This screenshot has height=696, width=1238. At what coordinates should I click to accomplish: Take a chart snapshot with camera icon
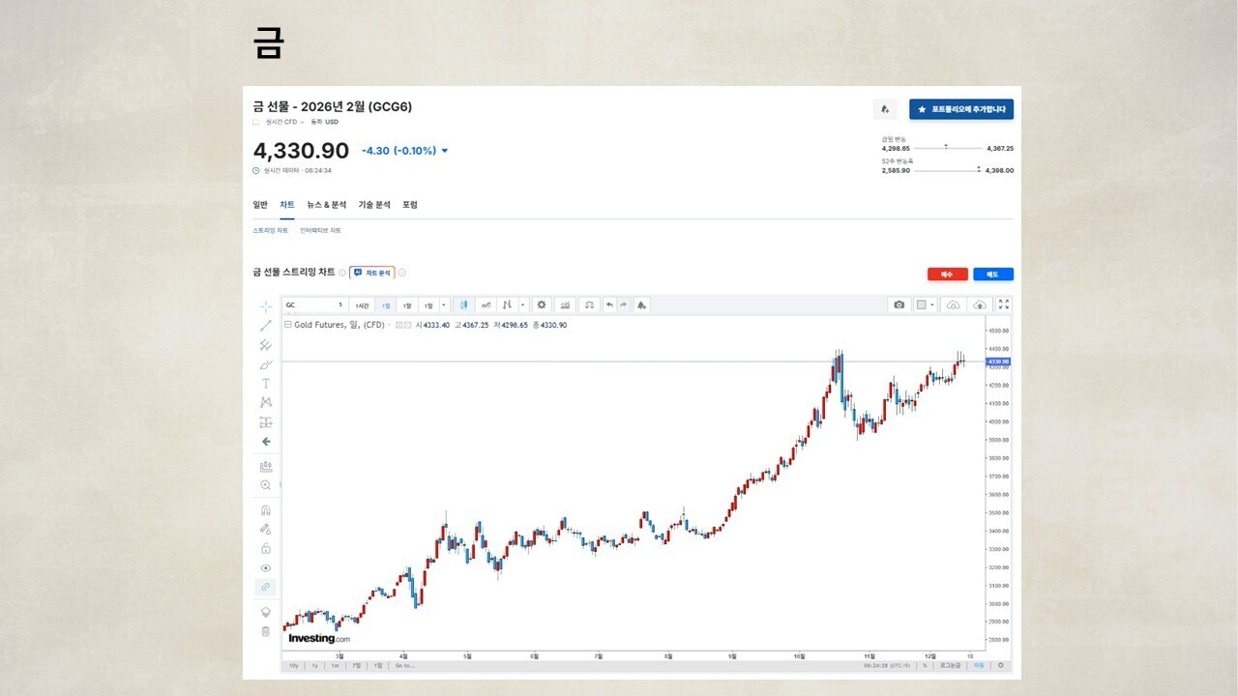(899, 304)
